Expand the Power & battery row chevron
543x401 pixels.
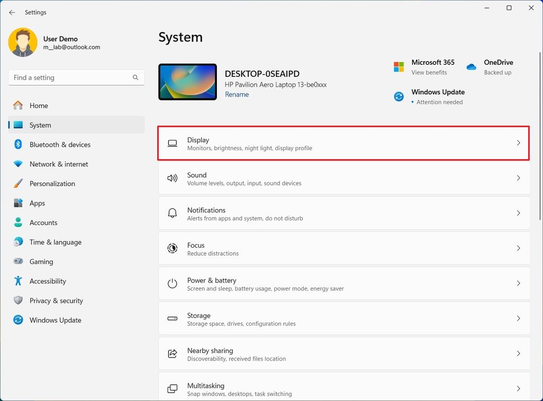[x=519, y=283]
